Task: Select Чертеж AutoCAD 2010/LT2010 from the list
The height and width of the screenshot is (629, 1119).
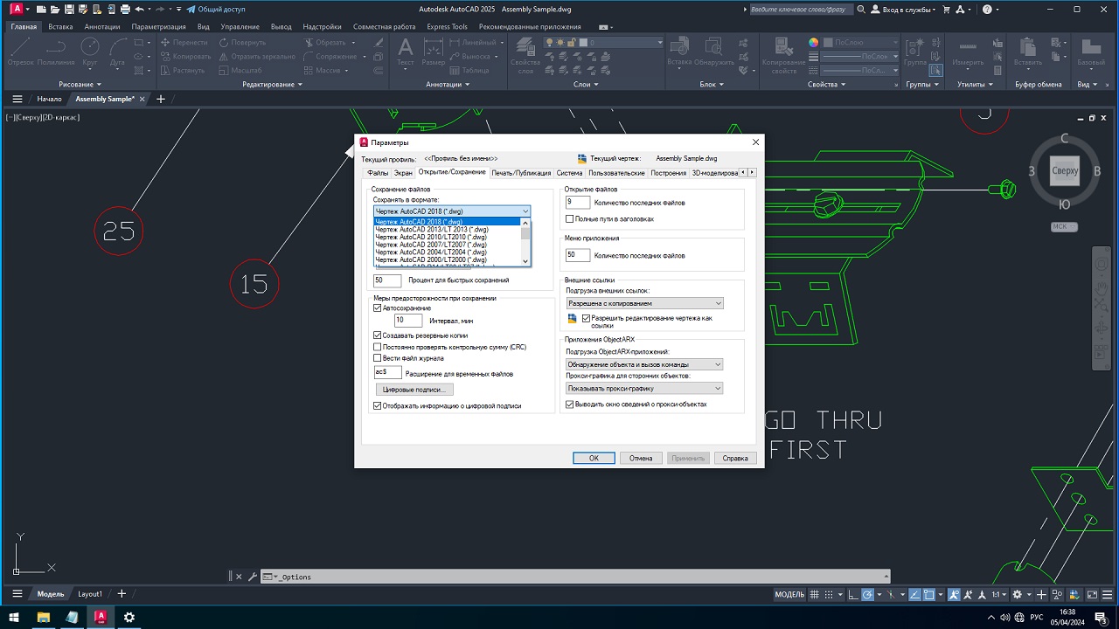Action: tap(431, 237)
